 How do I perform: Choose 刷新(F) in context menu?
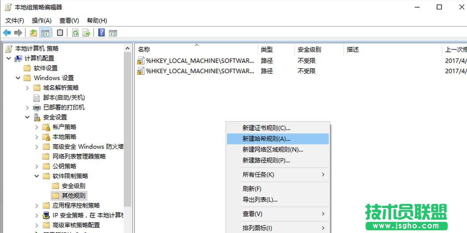pos(278,189)
